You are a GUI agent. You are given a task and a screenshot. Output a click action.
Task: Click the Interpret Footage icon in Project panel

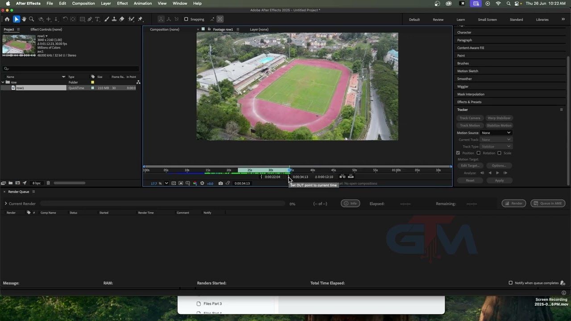tap(4, 183)
